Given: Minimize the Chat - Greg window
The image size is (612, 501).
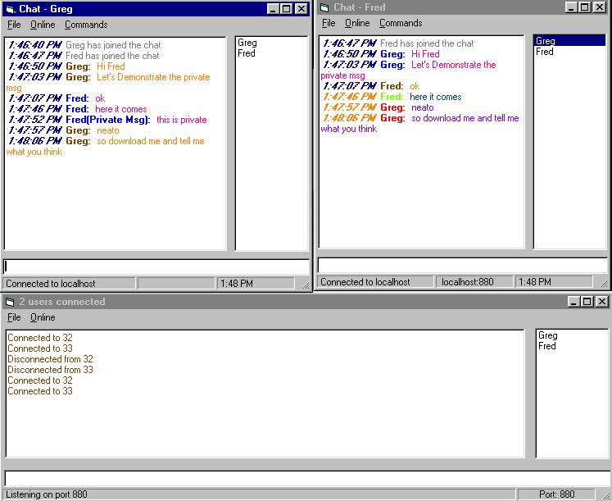Looking at the screenshot, I should (273, 9).
